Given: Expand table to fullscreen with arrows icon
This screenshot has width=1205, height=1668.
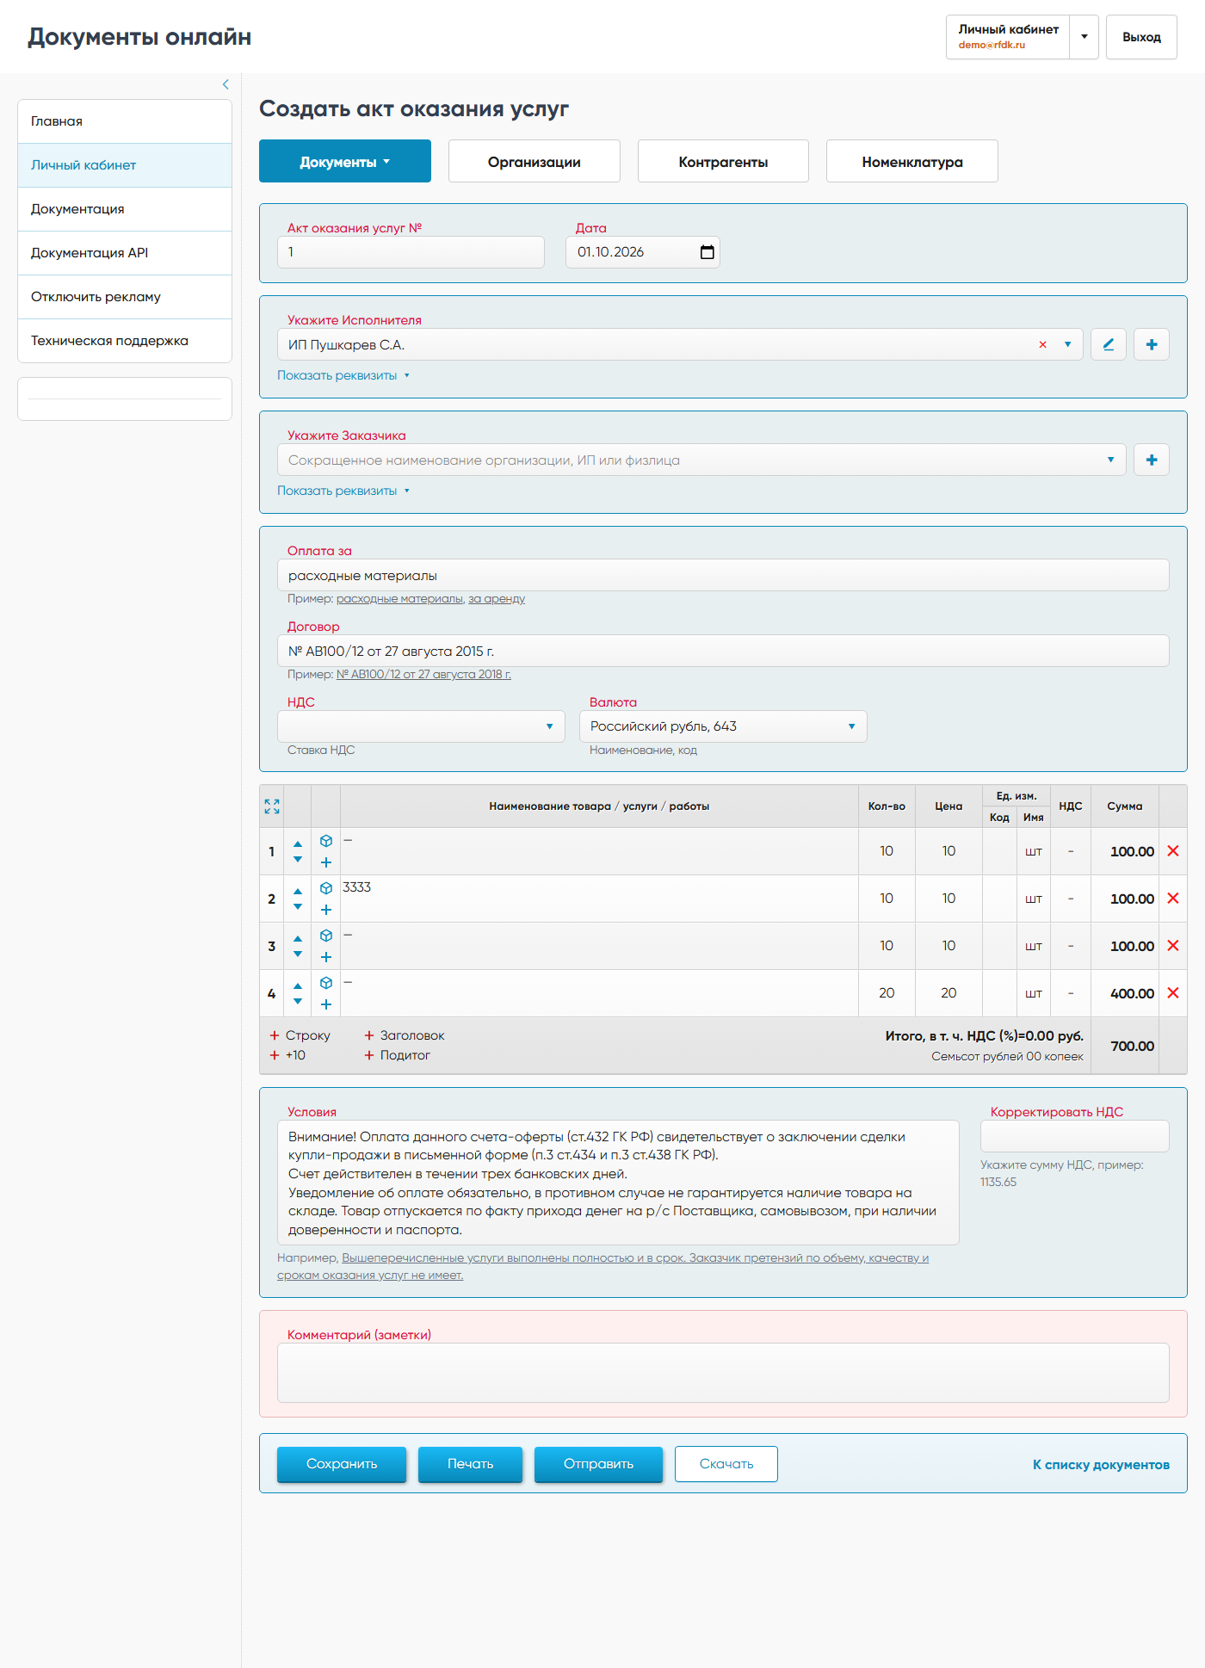Looking at the screenshot, I should point(272,806).
